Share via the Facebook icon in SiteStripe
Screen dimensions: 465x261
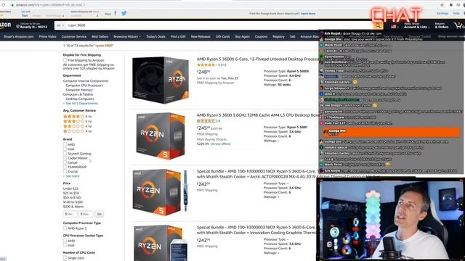116,13
